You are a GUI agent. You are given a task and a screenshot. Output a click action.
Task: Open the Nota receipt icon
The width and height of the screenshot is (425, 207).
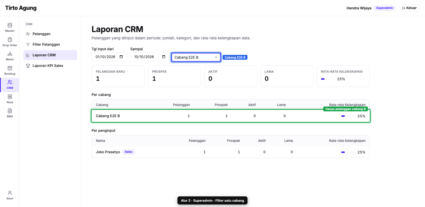coord(10,97)
